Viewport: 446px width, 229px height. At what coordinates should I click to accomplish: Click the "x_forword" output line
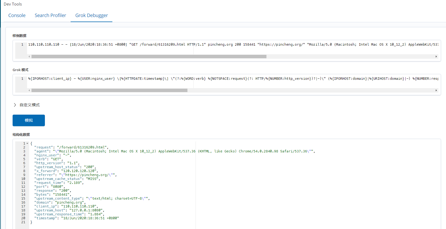click(x=66, y=171)
